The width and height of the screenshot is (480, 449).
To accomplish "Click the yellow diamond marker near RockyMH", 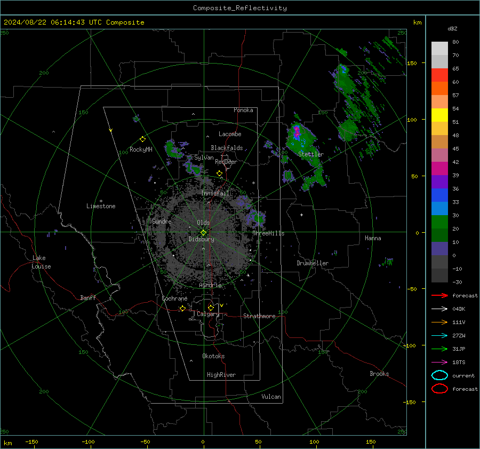I will (142, 139).
